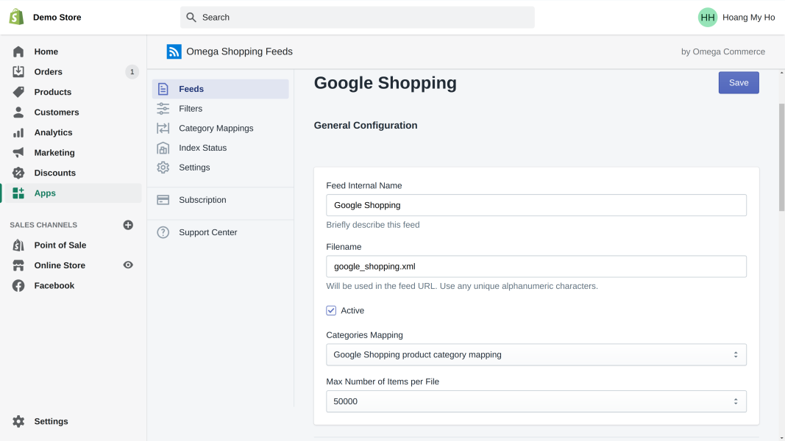The height and width of the screenshot is (441, 785).
Task: Open the Index Status menu item
Action: point(221,148)
